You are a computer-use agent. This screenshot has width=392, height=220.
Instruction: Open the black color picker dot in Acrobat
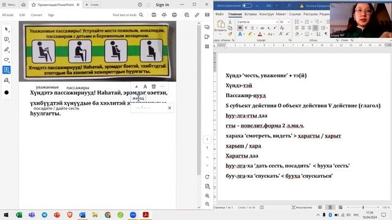pos(7,92)
